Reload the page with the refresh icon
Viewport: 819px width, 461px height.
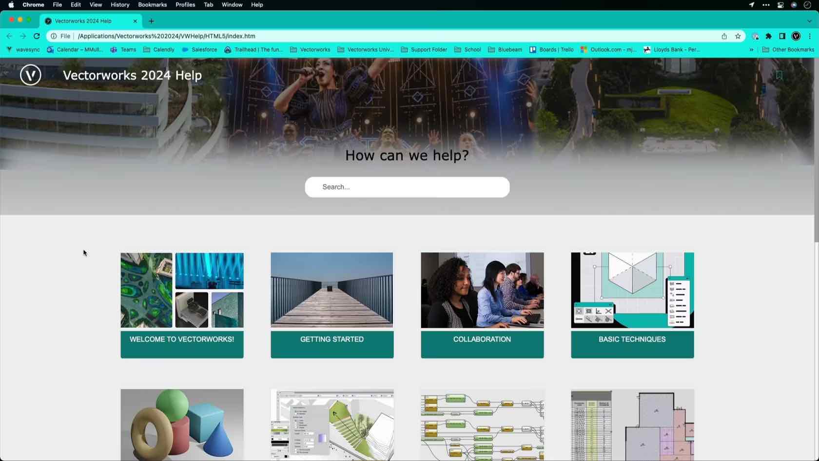(37, 36)
